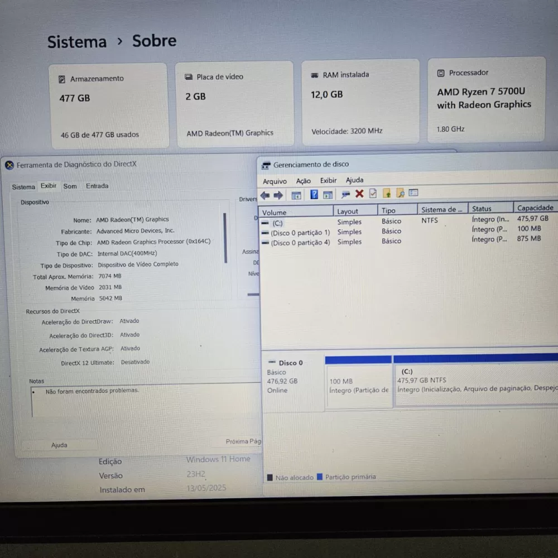The image size is (558, 558).
Task: Open the Arquivo menu in Gerenciamento de disco
Action: 275,181
